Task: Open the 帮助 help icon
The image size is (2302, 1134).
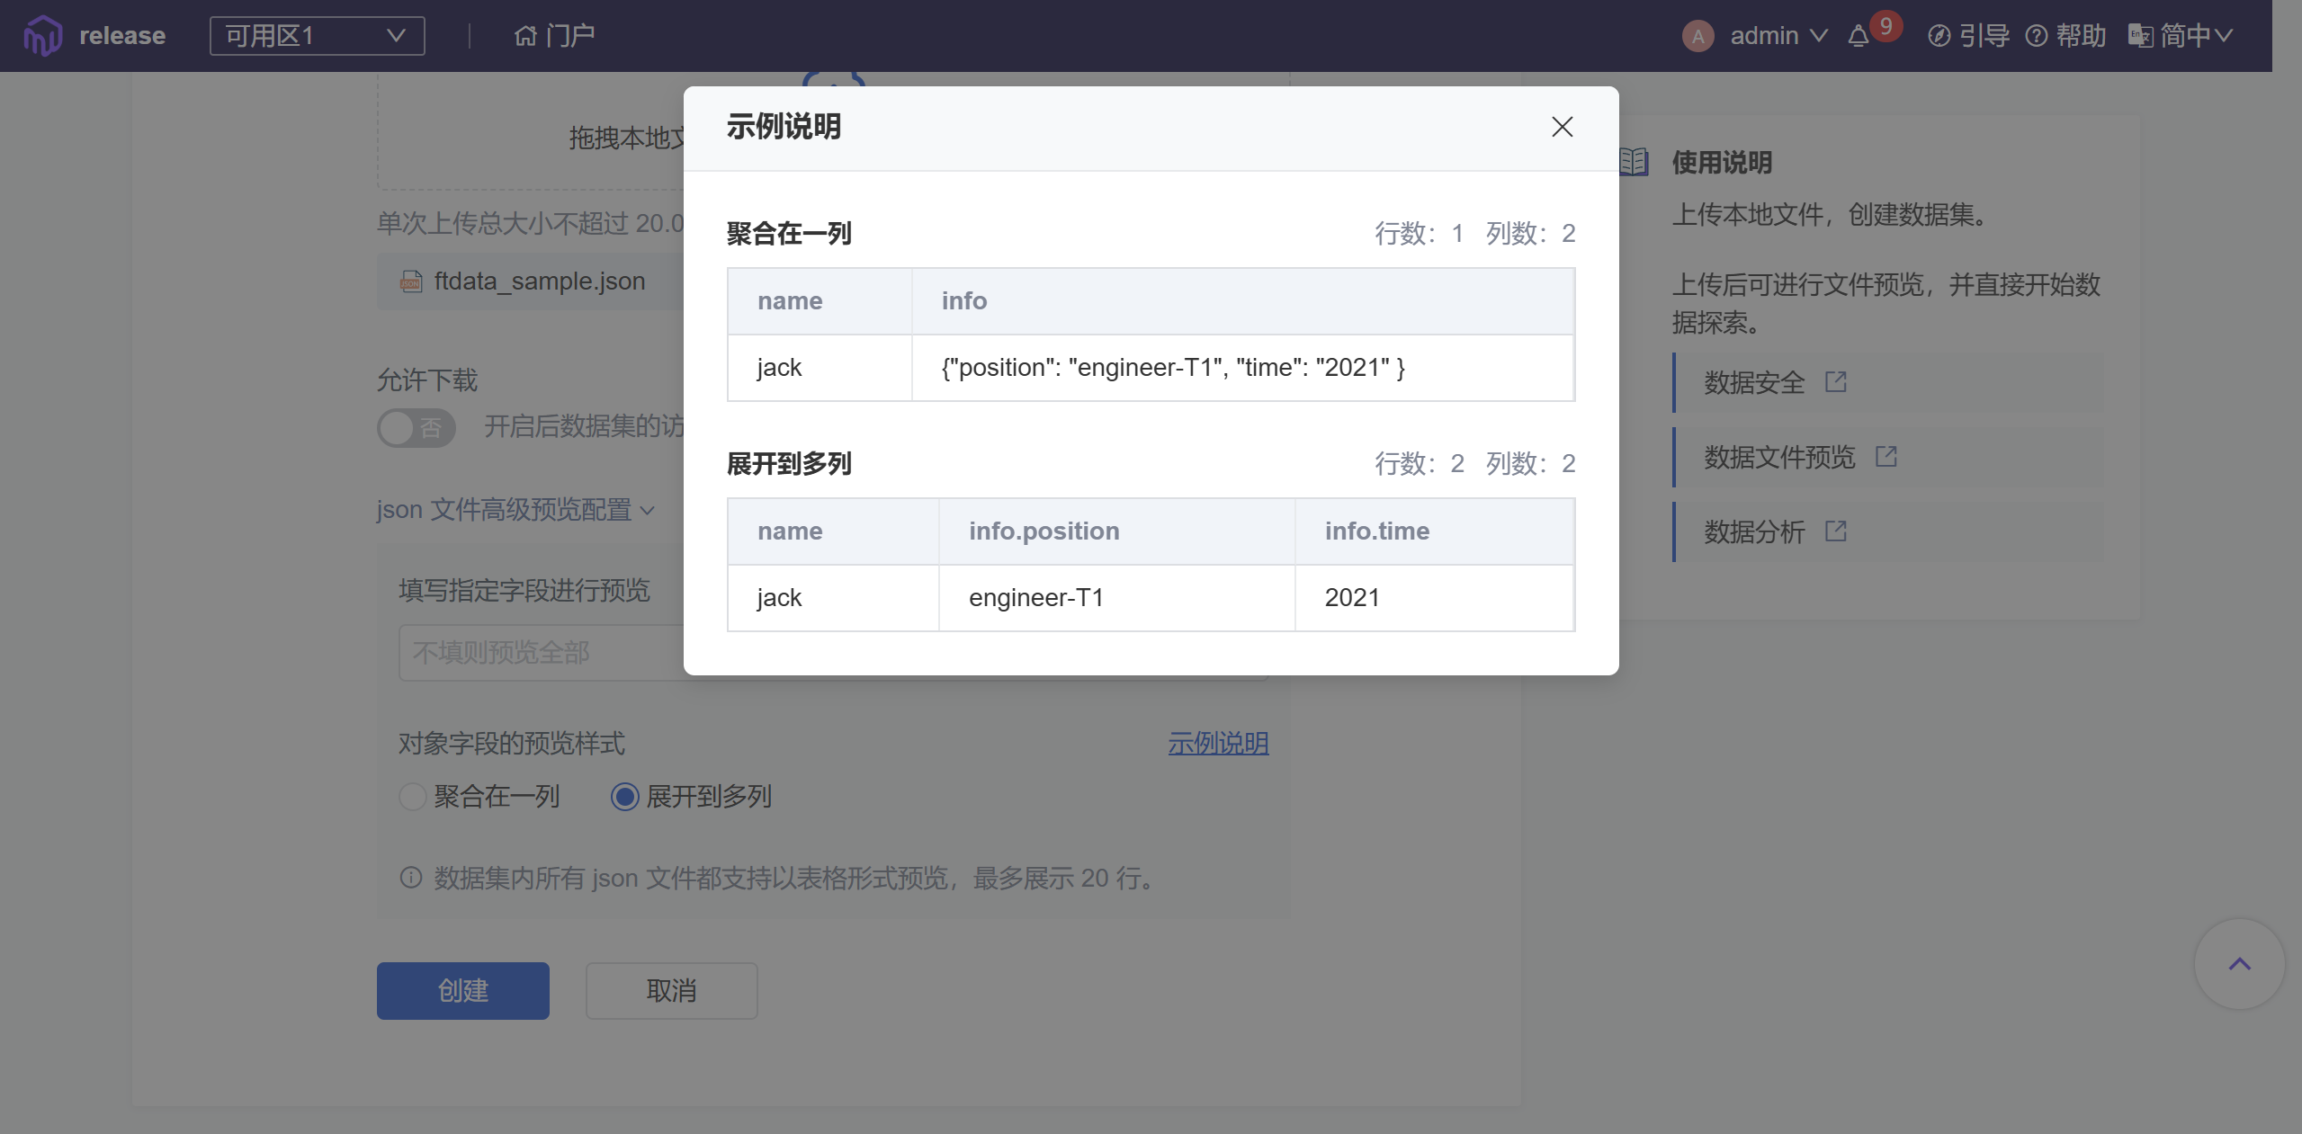Action: (2036, 36)
